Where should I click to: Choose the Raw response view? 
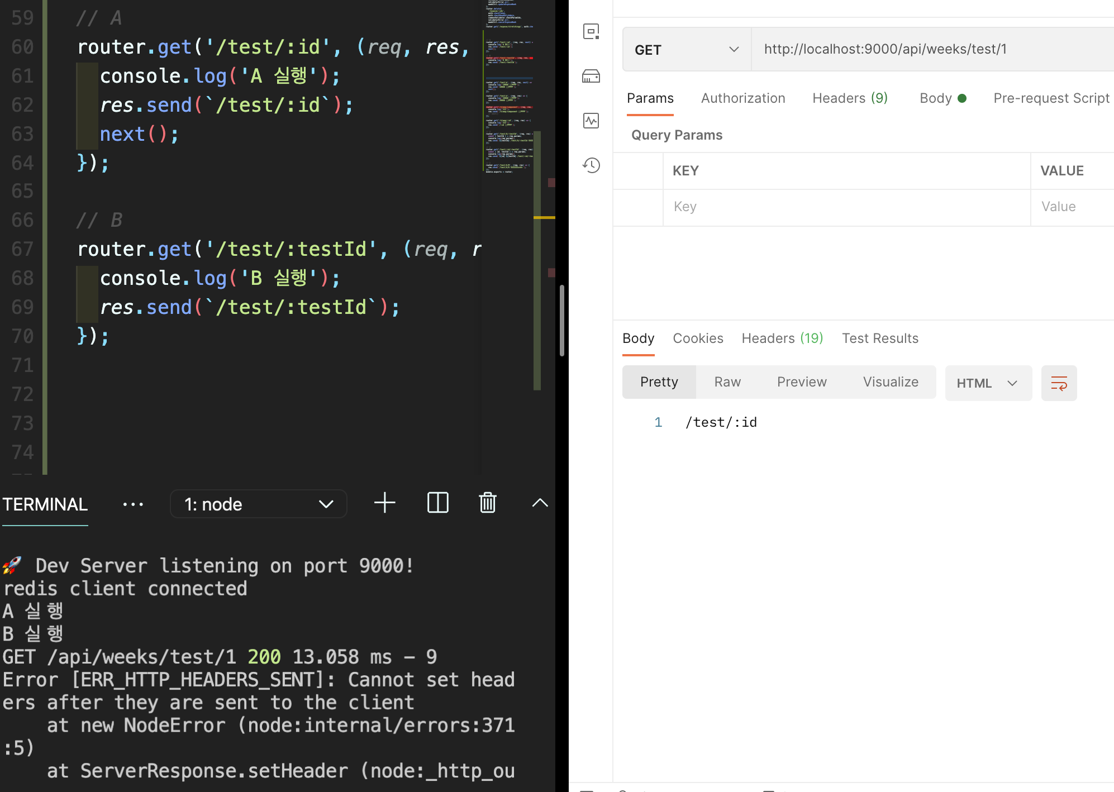tap(727, 382)
